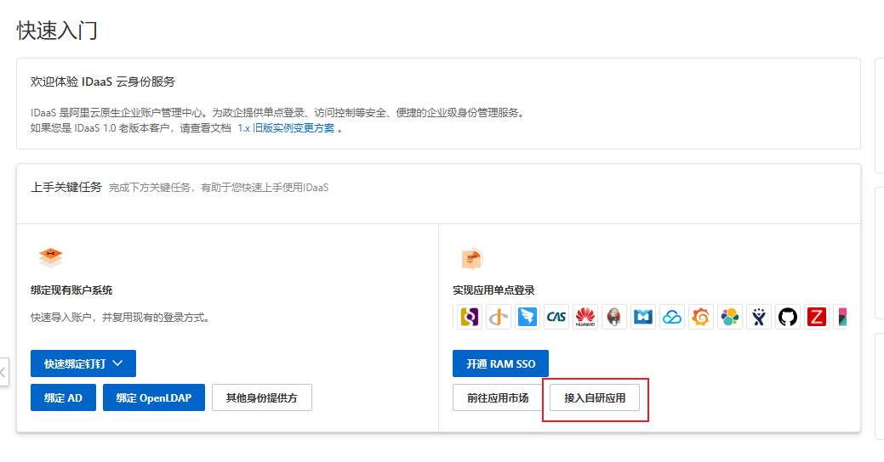The height and width of the screenshot is (462, 884).
Task: Open the Huawei app icon
Action: (x=585, y=317)
